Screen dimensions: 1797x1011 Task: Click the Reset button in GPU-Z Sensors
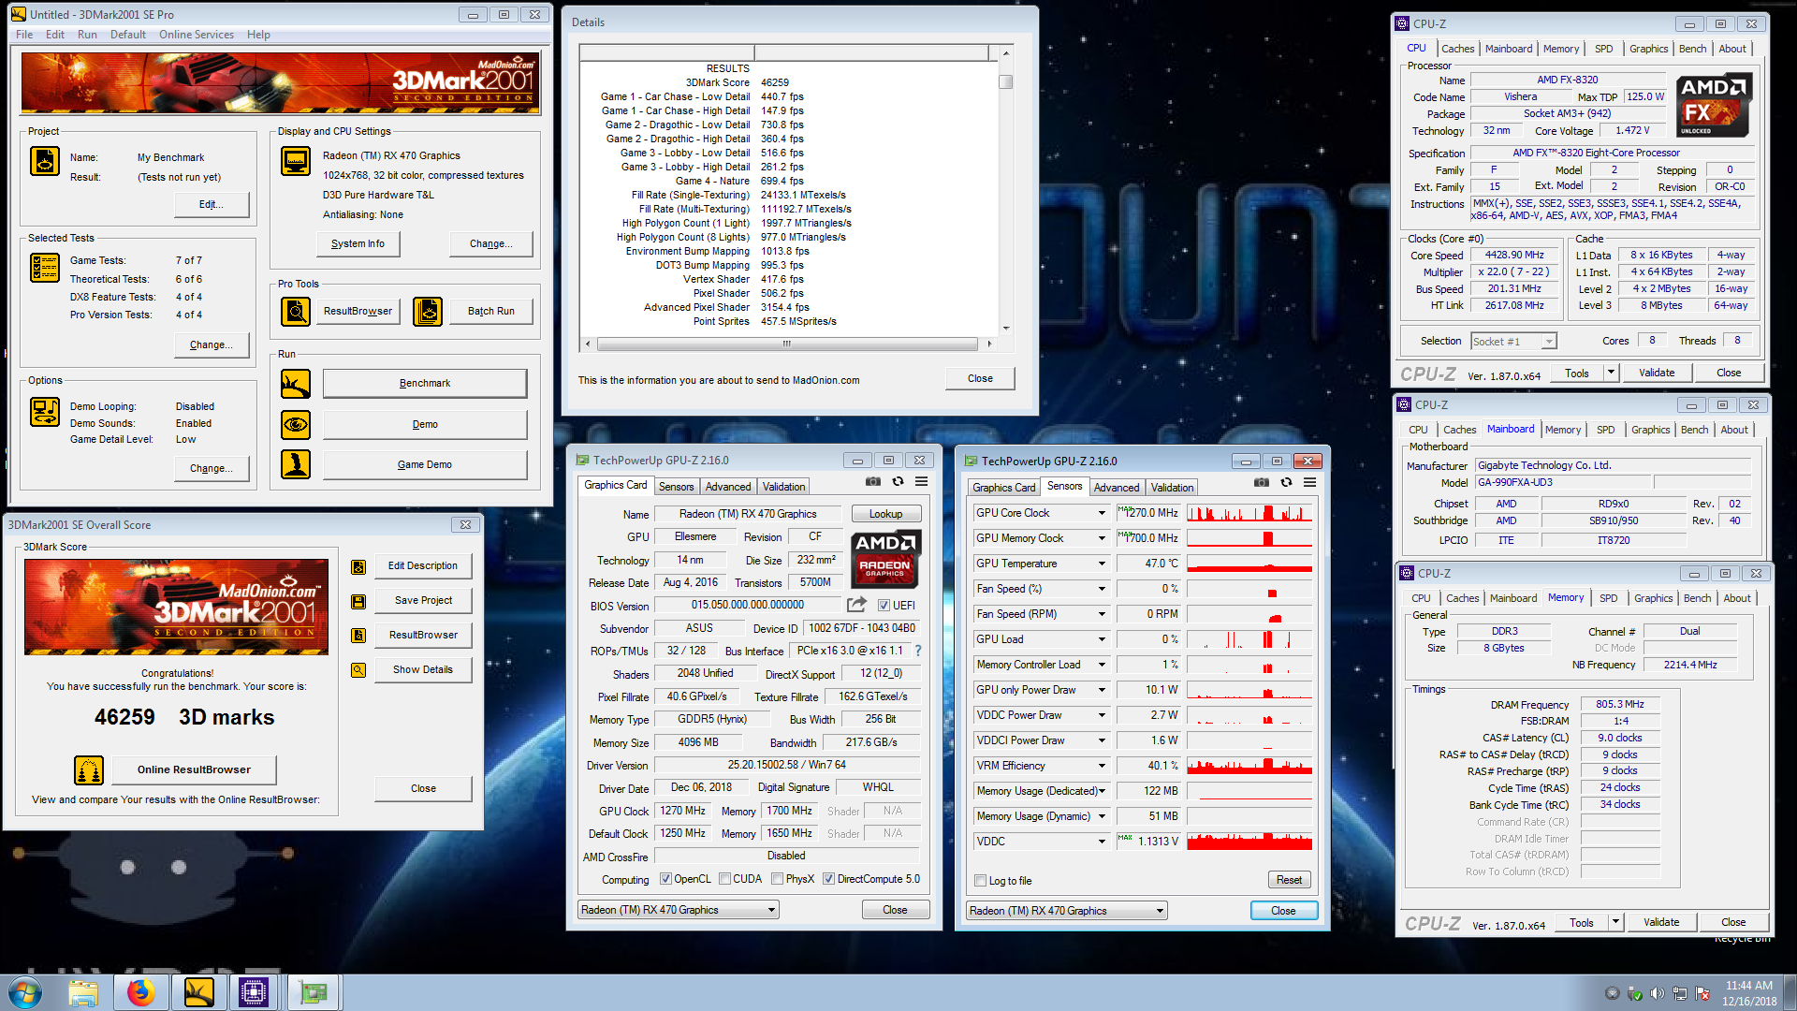click(x=1289, y=880)
